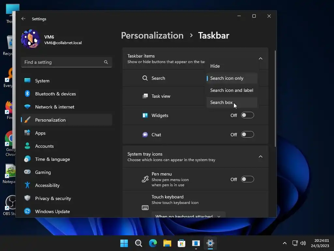The width and height of the screenshot is (334, 251).
Task: Launch Microsoft Edge from the taskbar
Action: pos(153,243)
